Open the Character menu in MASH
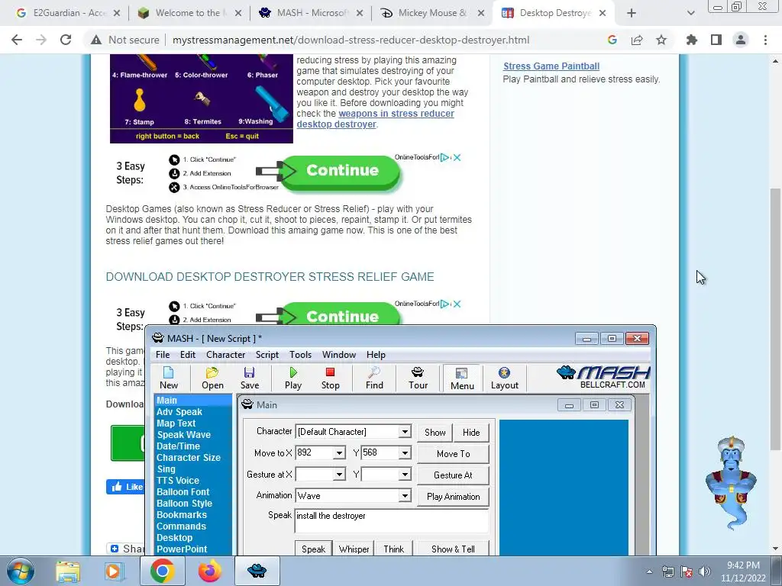This screenshot has width=782, height=586. (x=225, y=355)
